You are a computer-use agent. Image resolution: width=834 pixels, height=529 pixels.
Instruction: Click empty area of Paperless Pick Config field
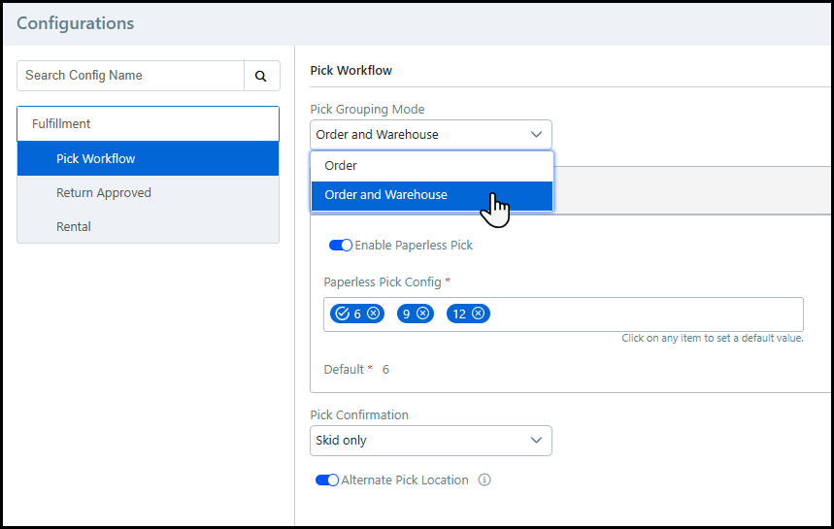click(641, 314)
